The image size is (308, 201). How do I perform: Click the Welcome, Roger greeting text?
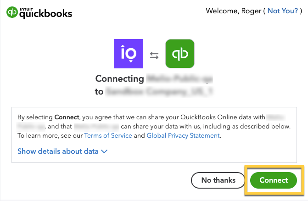click(235, 11)
